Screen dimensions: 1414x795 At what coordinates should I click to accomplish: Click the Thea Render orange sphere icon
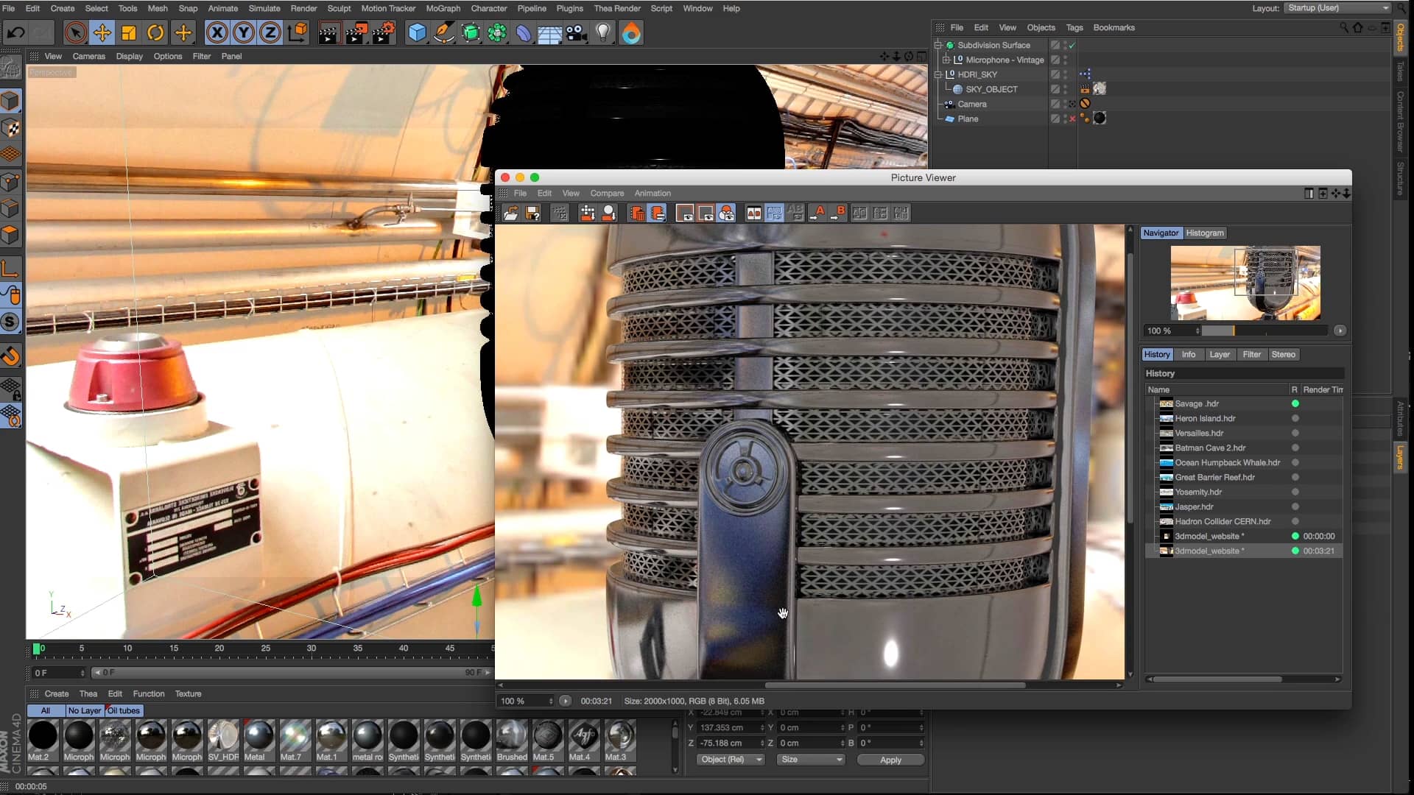[631, 32]
